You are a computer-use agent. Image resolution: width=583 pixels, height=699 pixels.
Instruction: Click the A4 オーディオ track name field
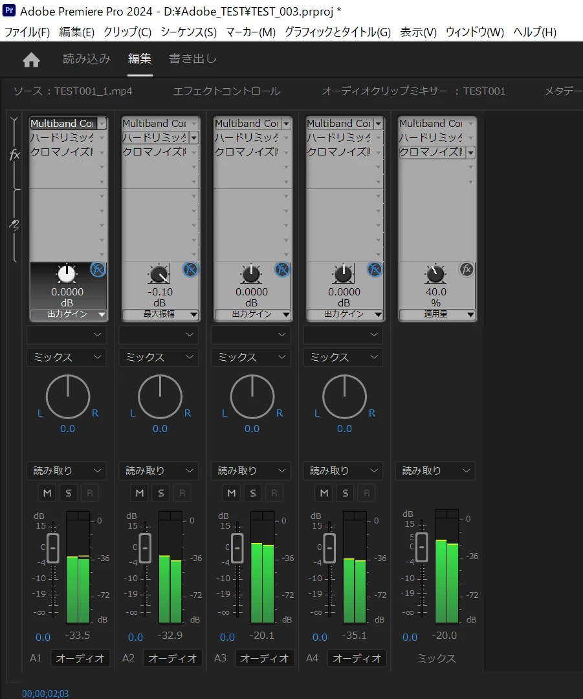click(357, 658)
